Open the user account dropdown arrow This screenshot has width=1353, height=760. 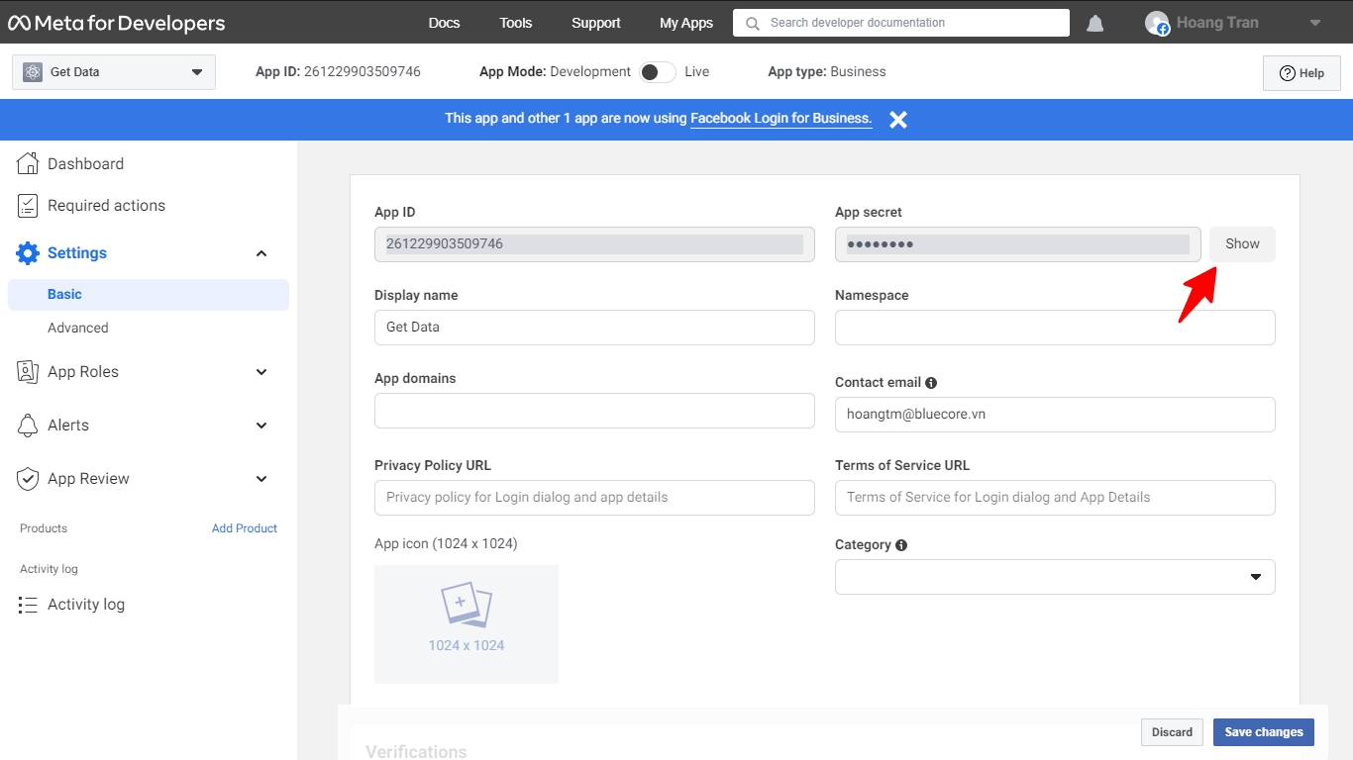click(1315, 24)
